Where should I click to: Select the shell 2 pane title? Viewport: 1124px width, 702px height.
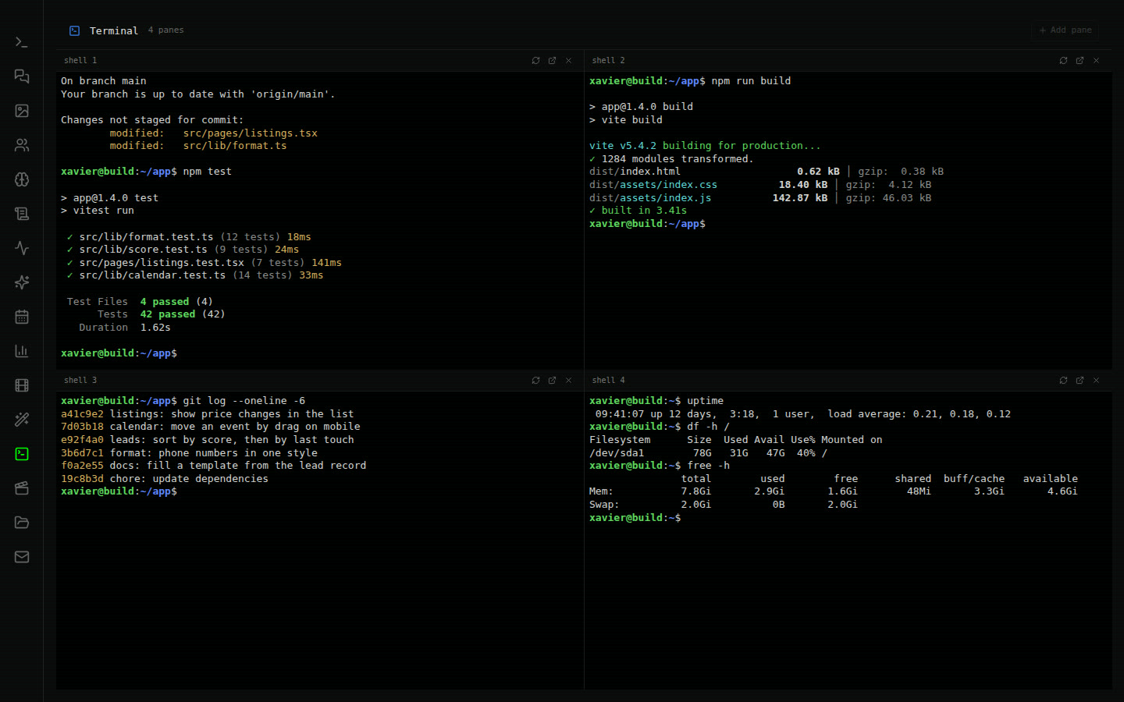click(608, 61)
